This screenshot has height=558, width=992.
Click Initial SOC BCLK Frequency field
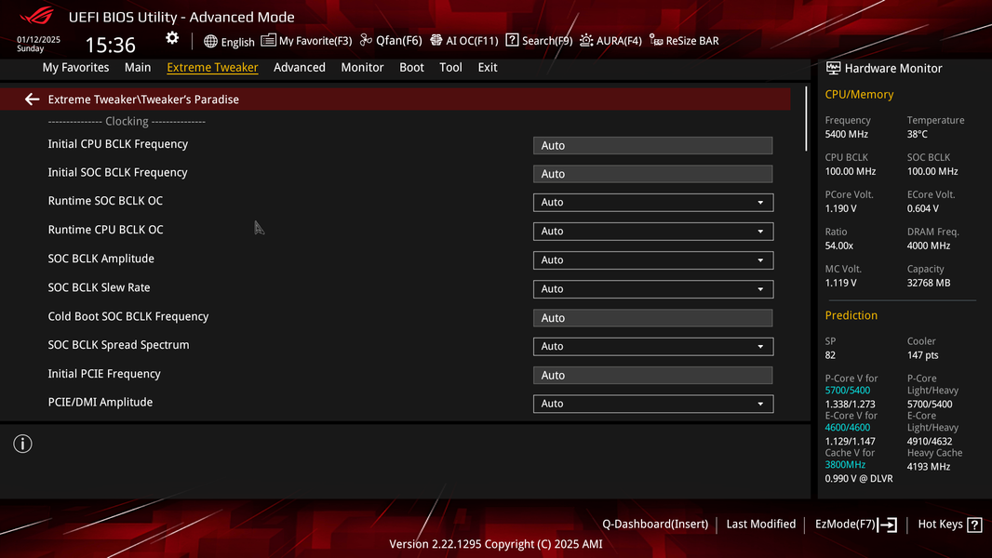(653, 174)
